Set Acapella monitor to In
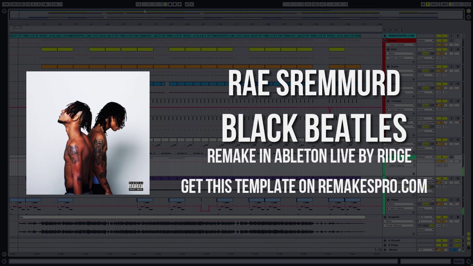This screenshot has height=266, width=473. 419,225
